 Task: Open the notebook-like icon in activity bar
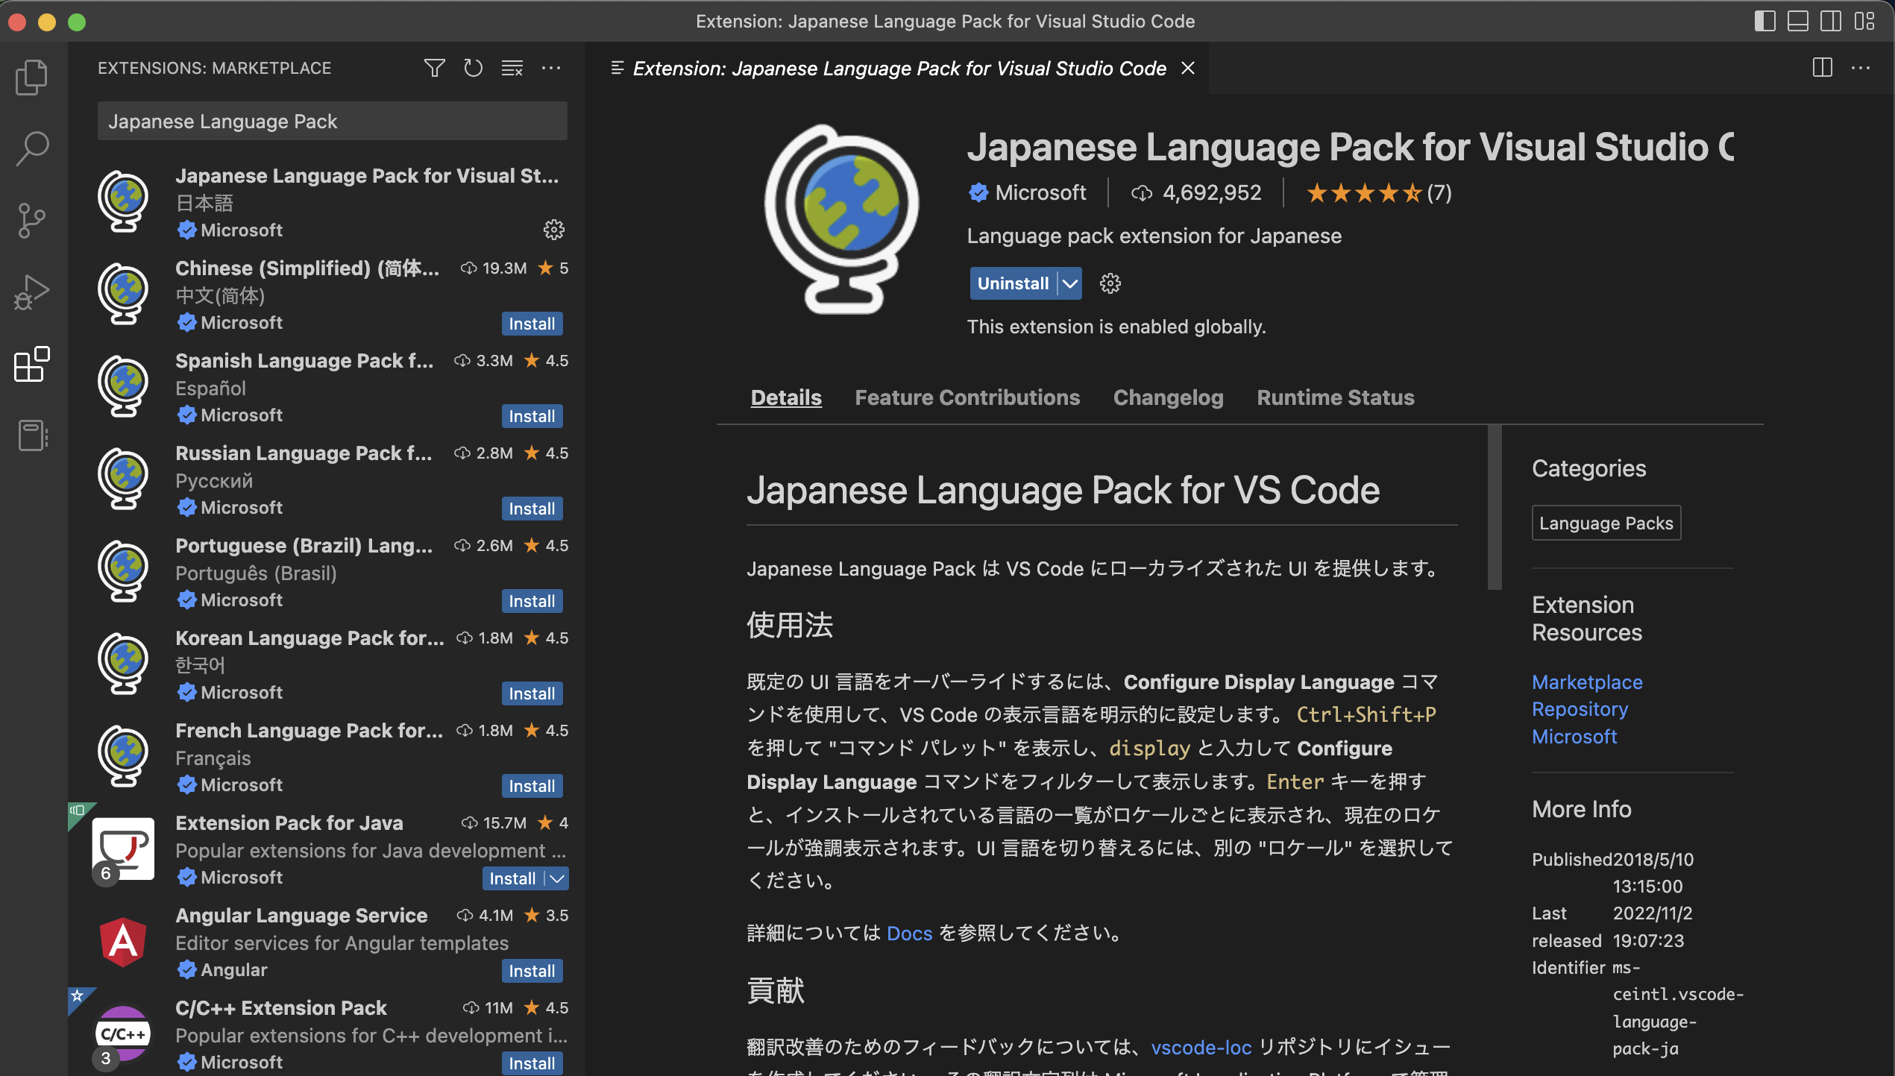click(x=32, y=435)
